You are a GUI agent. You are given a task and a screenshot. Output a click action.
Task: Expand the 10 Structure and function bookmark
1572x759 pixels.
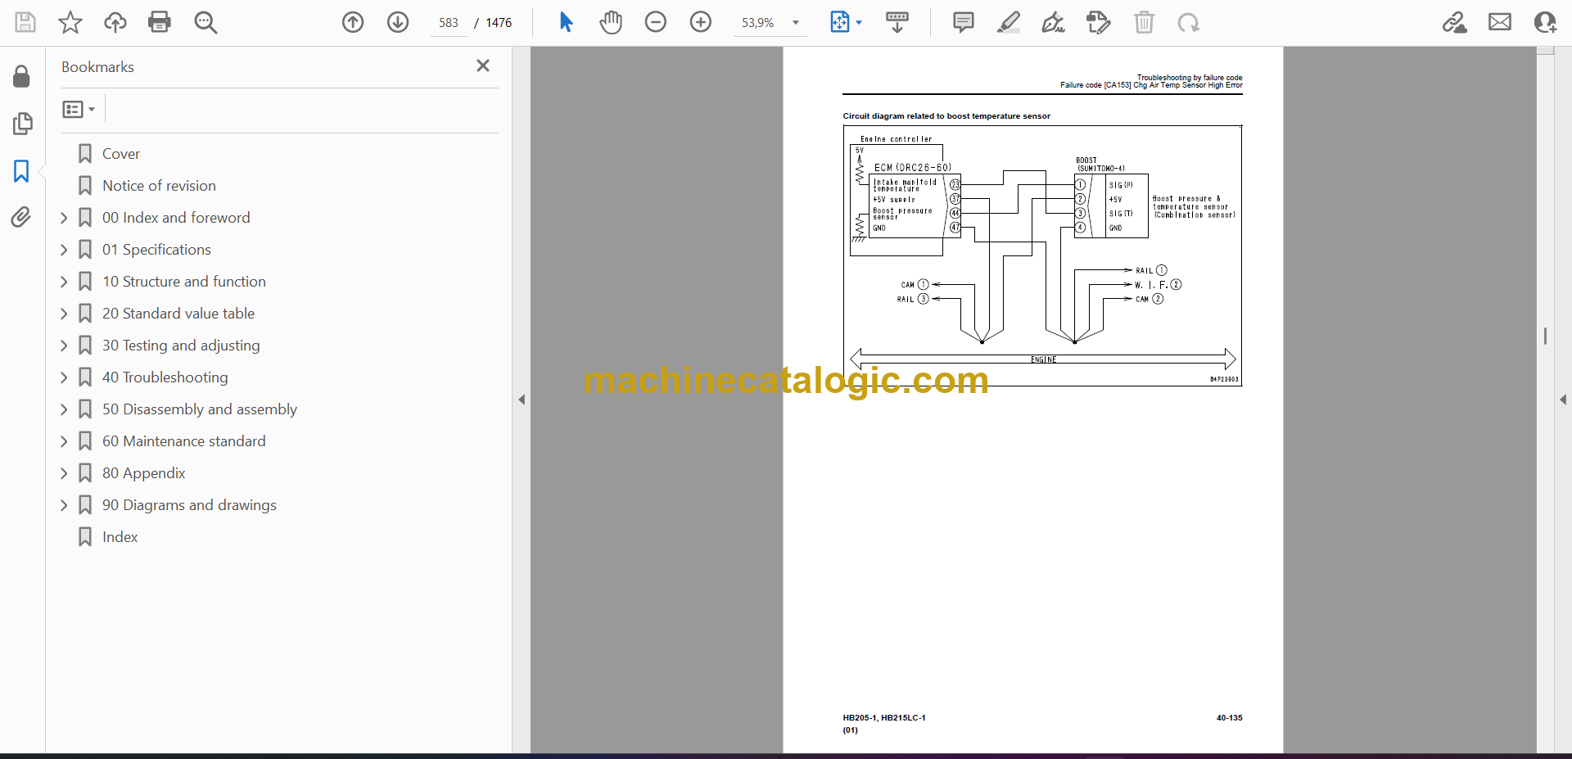[x=64, y=282]
